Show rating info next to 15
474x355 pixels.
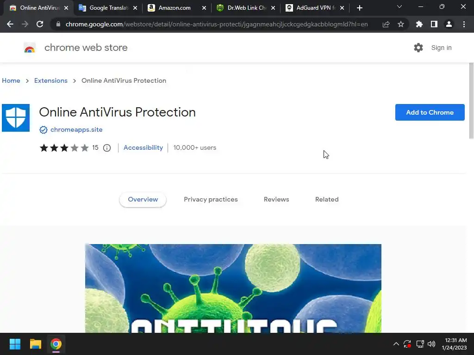(x=107, y=148)
